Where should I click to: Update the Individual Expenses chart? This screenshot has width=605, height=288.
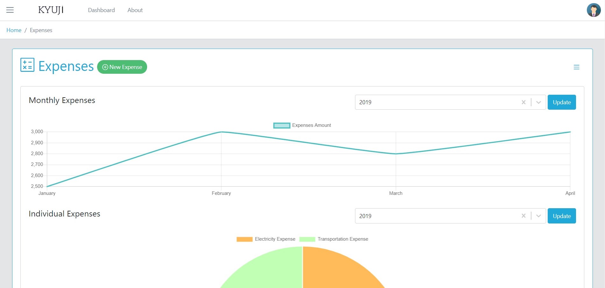click(562, 216)
